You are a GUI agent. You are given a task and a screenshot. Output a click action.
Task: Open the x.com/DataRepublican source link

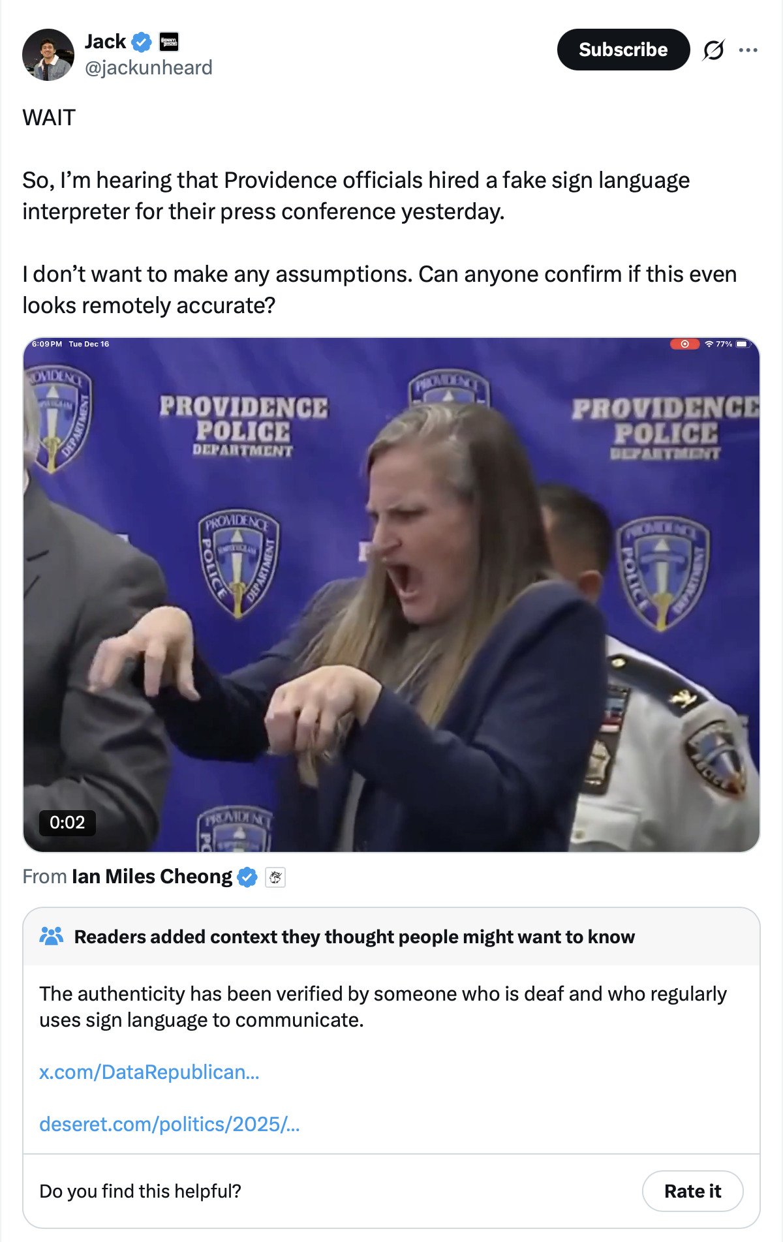[149, 1072]
